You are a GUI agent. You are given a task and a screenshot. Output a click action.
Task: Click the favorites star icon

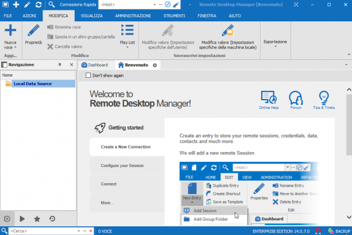[37, 219]
